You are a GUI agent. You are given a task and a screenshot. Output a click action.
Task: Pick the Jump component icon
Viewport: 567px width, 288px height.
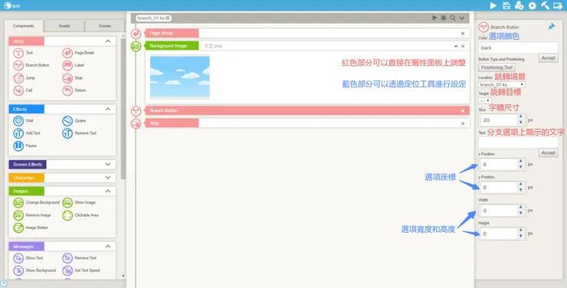[18, 78]
